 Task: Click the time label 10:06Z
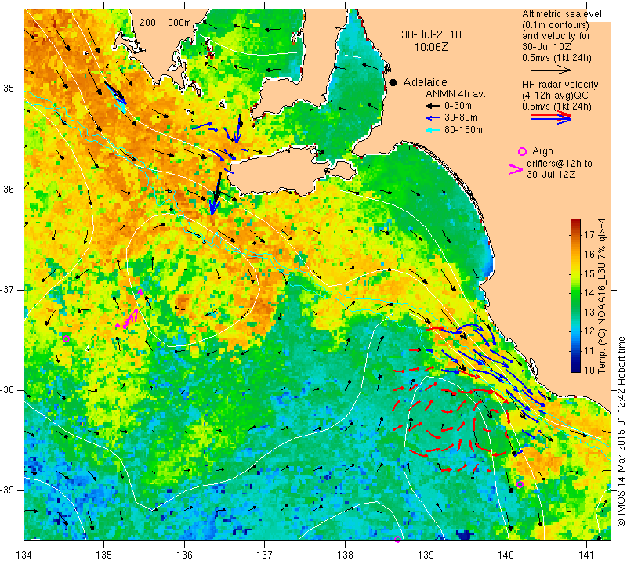[431, 47]
